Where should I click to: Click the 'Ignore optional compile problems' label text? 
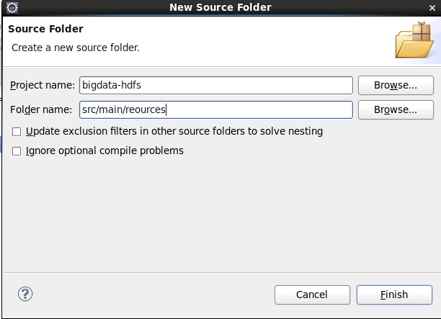(104, 151)
